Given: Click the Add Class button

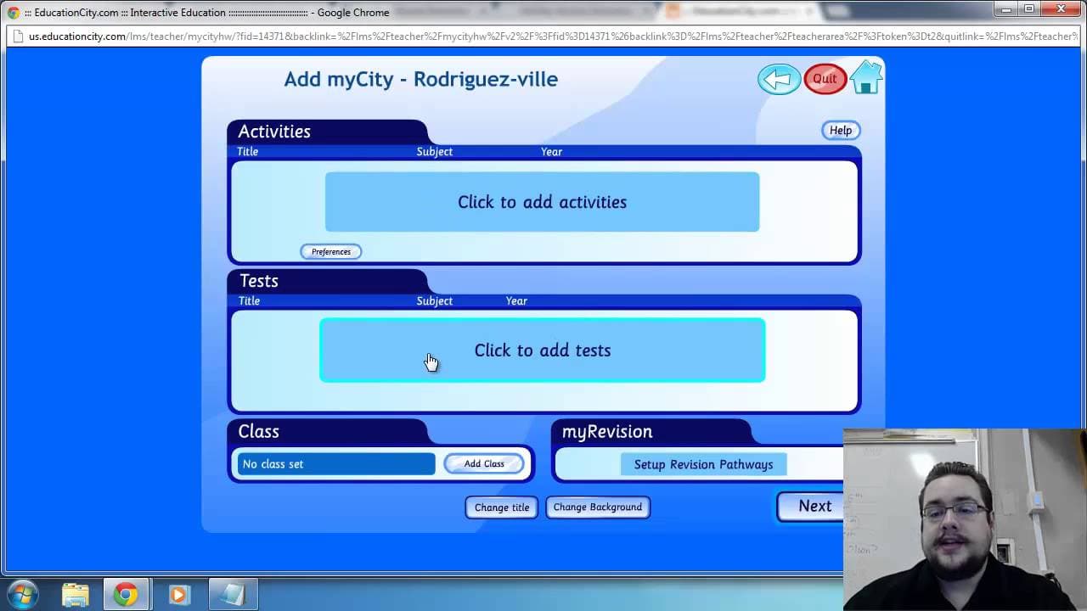Looking at the screenshot, I should (484, 463).
